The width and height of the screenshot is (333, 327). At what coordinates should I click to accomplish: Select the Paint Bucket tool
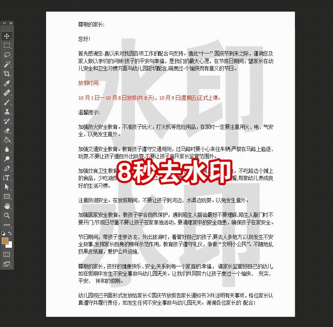[x=7, y=140]
